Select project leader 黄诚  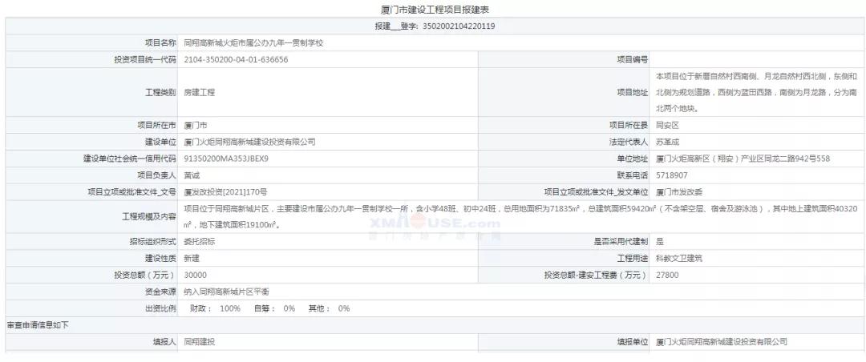(192, 175)
